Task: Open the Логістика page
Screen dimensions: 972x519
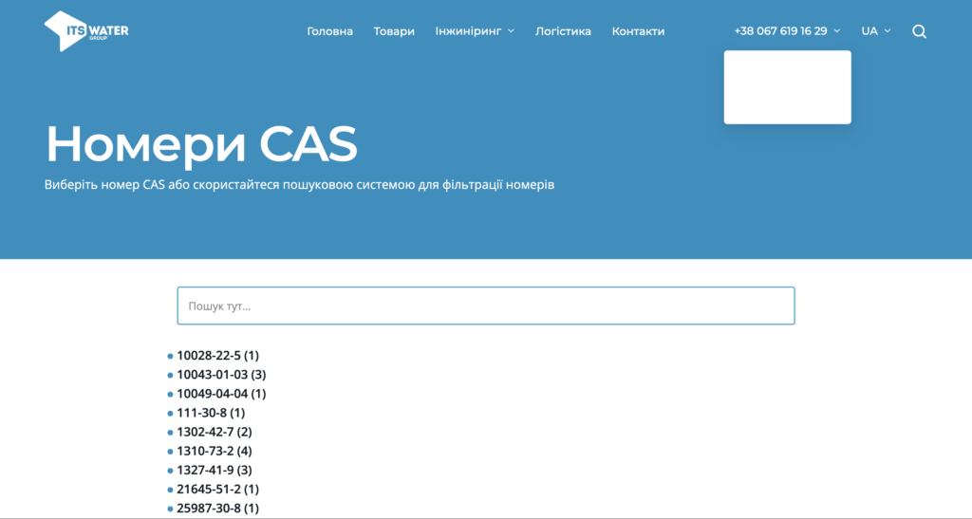Action: tap(563, 31)
